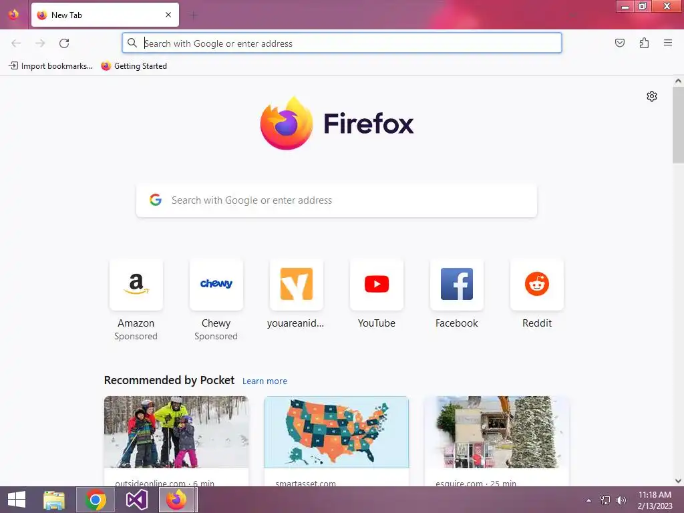This screenshot has height=513, width=684.
Task: Click Import bookmarks in the bookmarks toolbar
Action: [51, 66]
